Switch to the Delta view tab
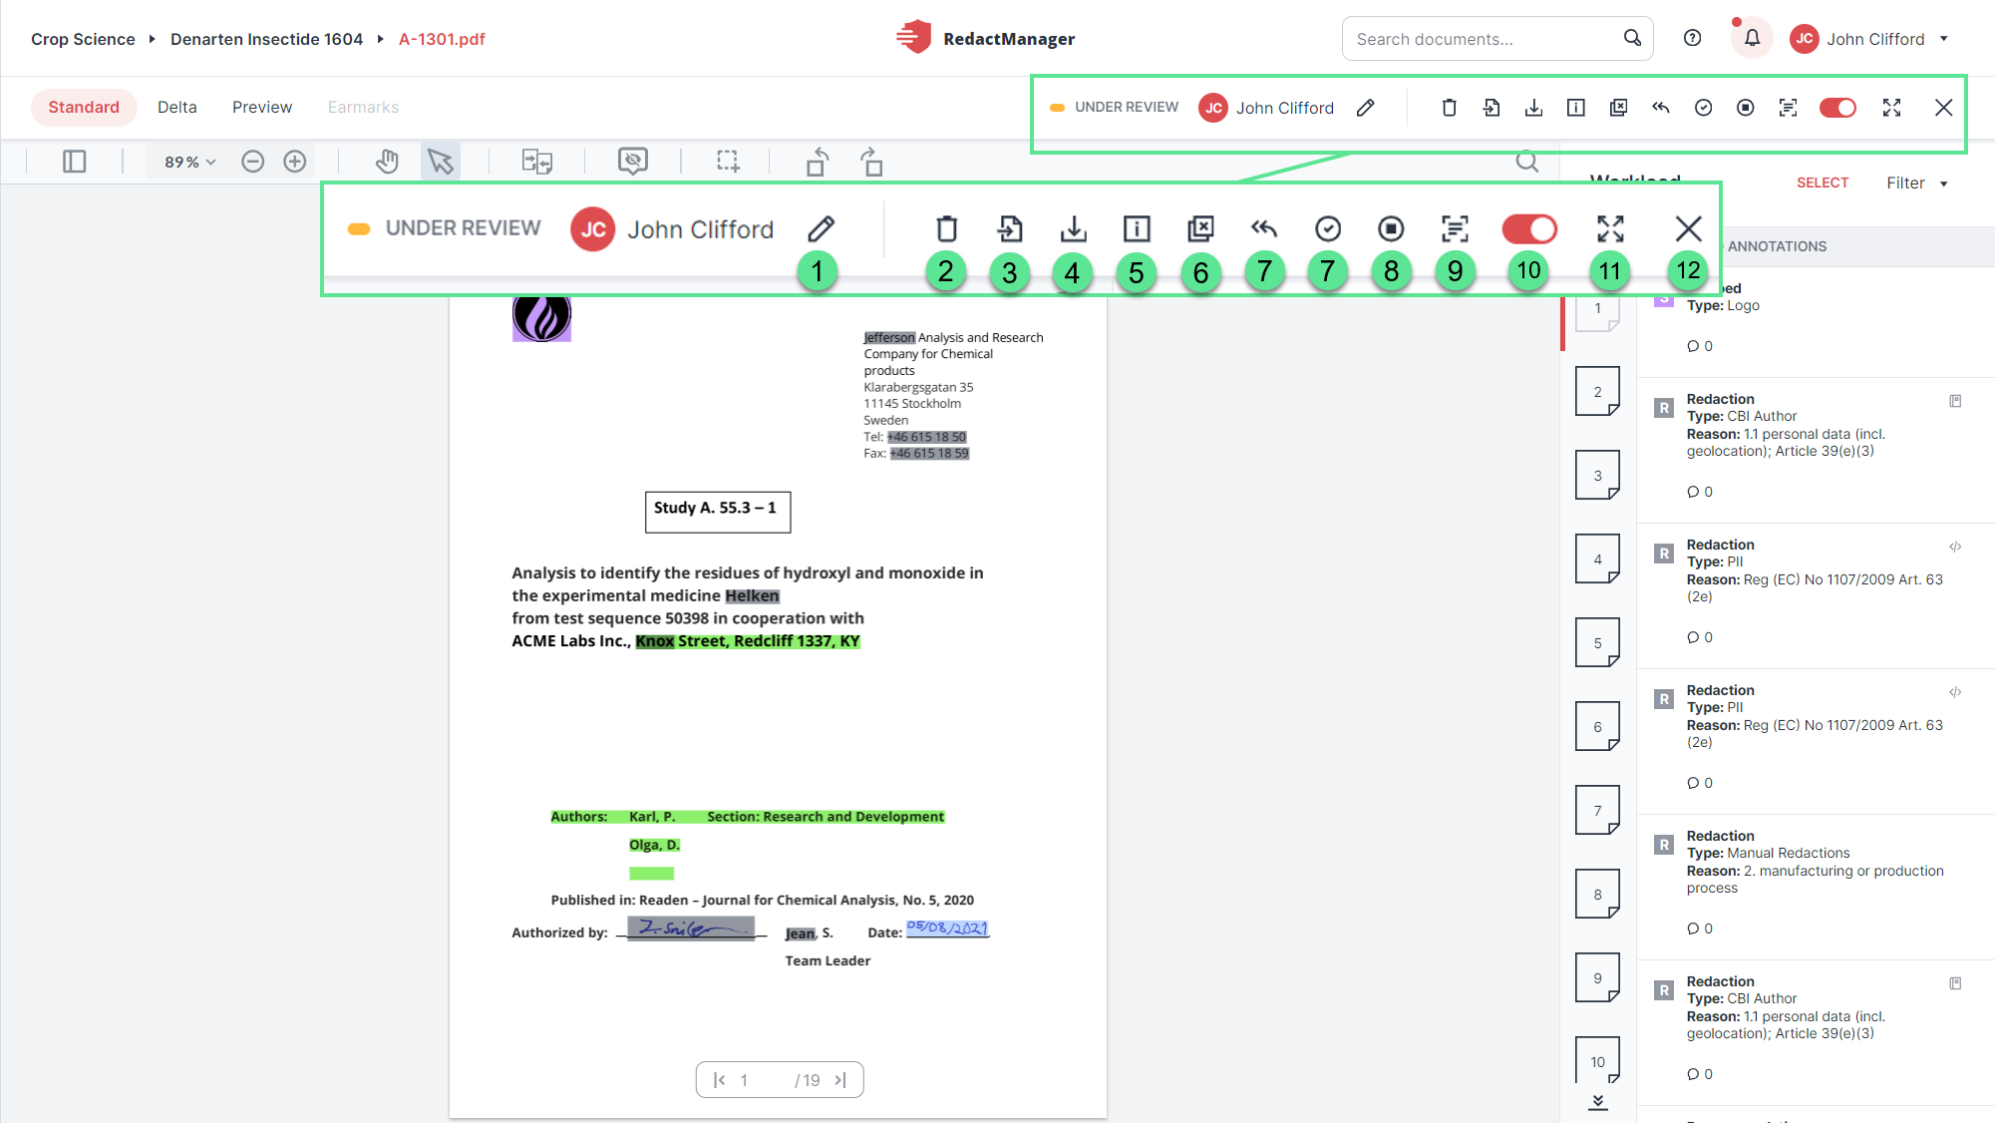1995x1123 pixels. point(177,107)
